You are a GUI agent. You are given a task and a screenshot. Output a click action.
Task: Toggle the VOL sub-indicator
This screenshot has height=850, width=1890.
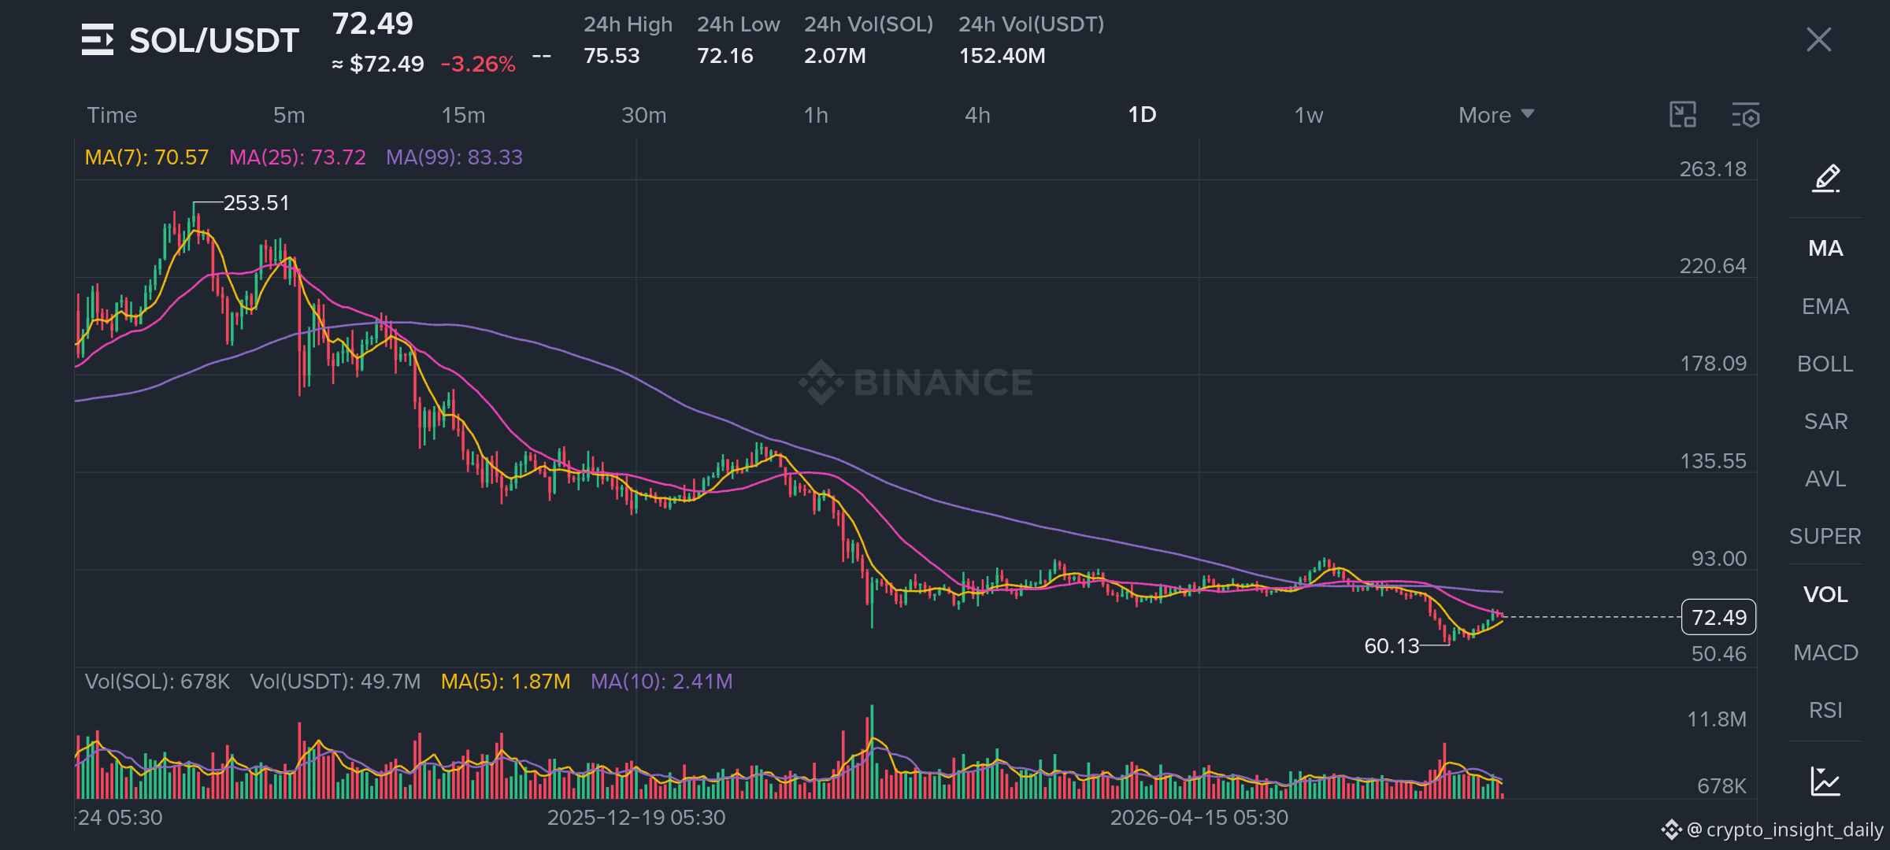coord(1825,594)
